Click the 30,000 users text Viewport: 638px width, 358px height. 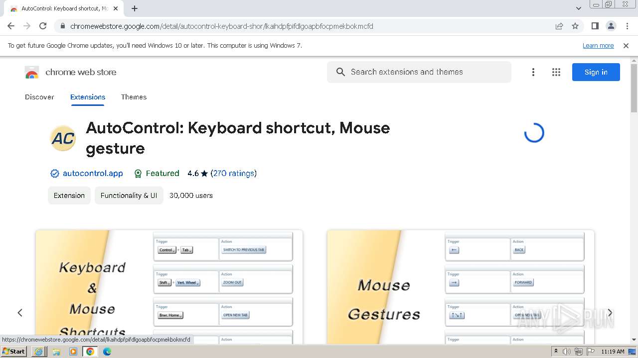[191, 195]
